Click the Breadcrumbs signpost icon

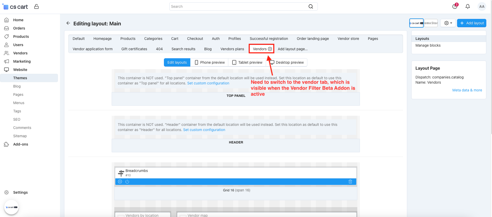(121, 173)
